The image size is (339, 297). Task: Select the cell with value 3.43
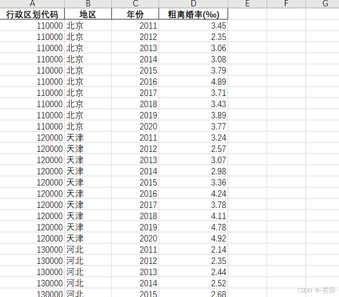click(194, 104)
